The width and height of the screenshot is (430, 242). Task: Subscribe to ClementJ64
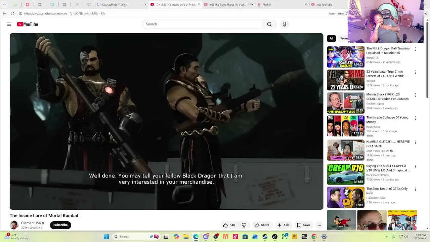[60, 225]
